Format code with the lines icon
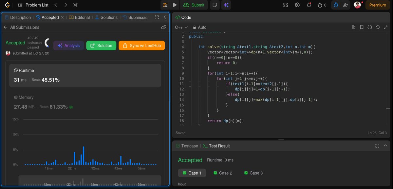 pyautogui.click(x=353, y=27)
